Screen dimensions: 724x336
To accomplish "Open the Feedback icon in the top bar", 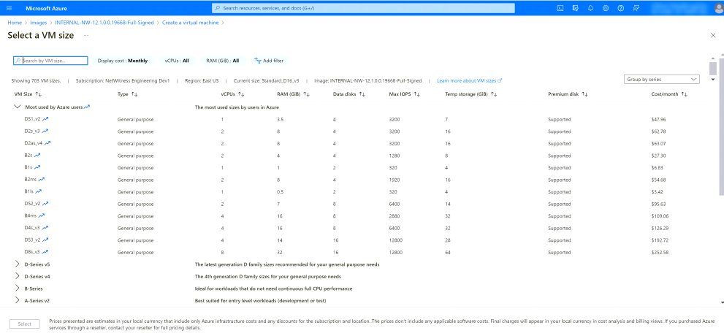I will 636,8.
